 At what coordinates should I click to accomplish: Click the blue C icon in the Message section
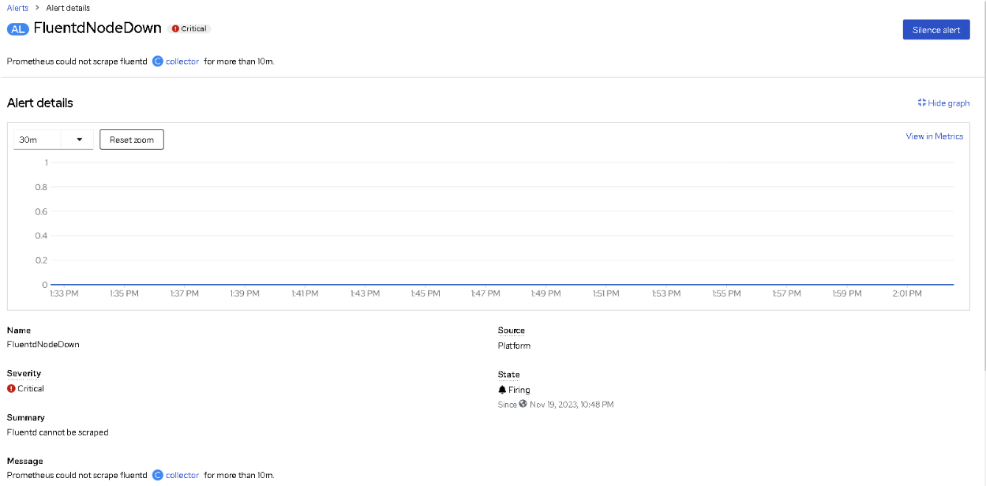click(158, 475)
